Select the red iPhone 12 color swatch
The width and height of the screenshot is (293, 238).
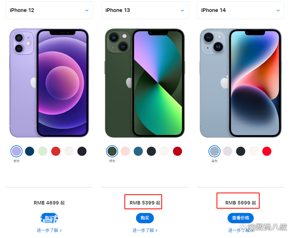(56, 151)
